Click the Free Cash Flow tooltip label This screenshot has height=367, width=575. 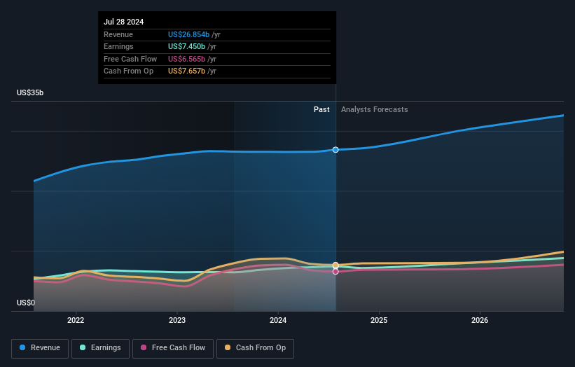pos(130,59)
